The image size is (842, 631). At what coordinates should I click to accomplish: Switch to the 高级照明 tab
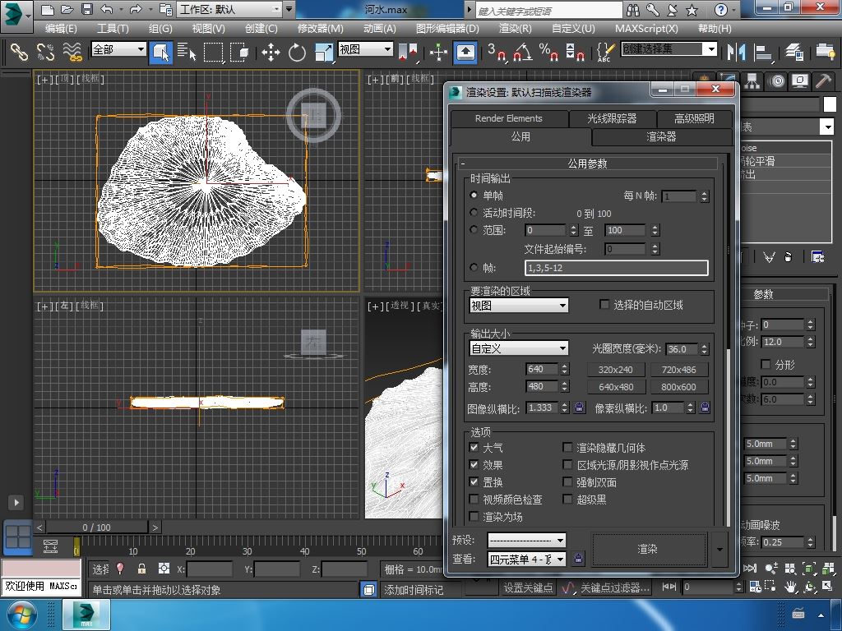pyautogui.click(x=694, y=118)
